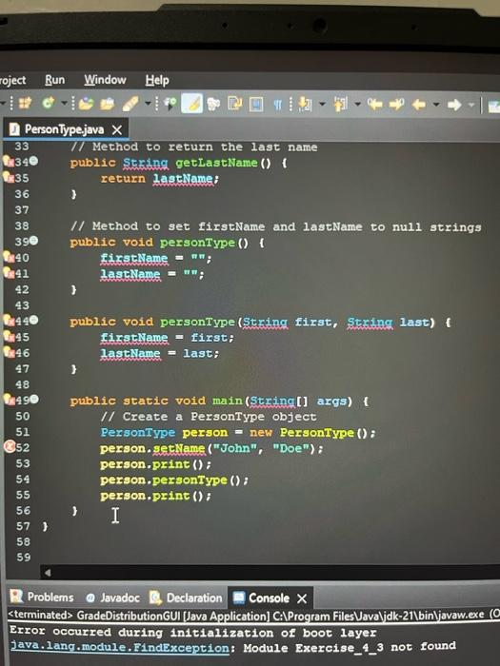Click the error marker on line 44
The height and width of the screenshot is (666, 500).
point(9,320)
